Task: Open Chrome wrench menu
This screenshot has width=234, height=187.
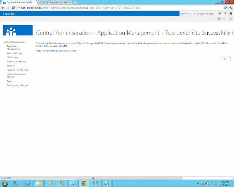Action: tap(231, 8)
